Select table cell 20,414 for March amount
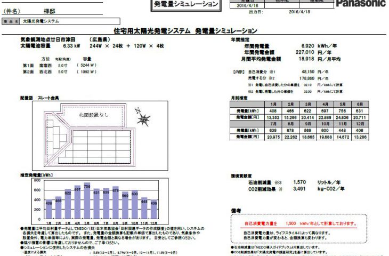Image resolution: width=389 pixels, height=256 pixels. click(308, 117)
